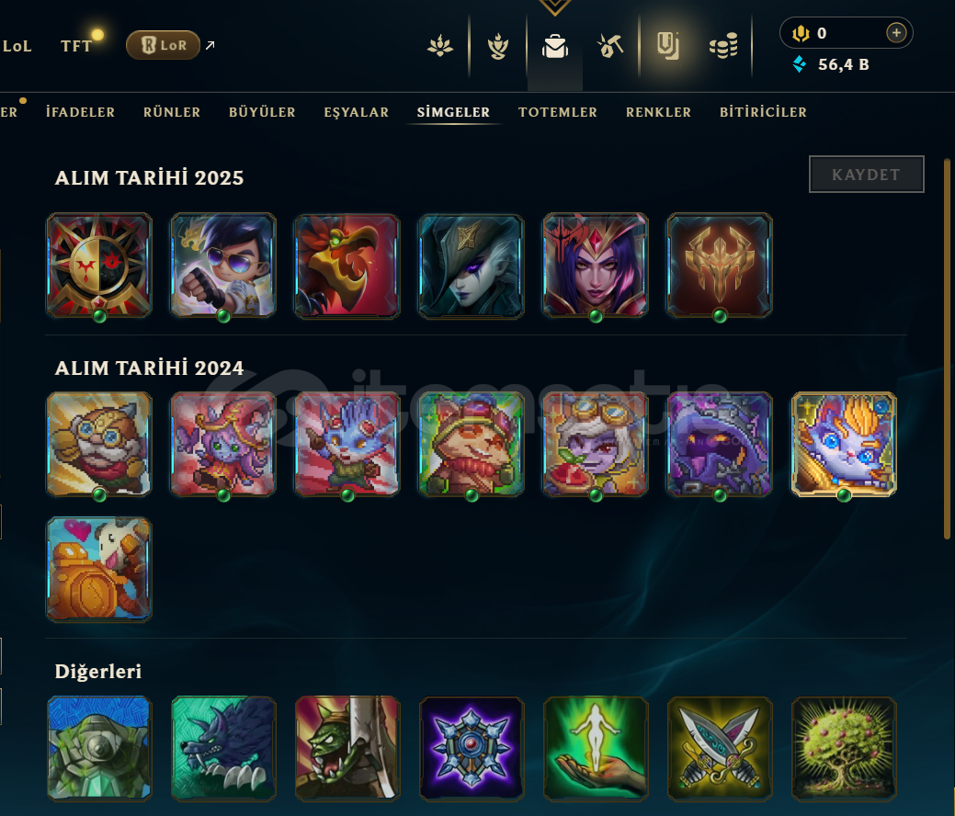Select the pixel Poro with coin icon
The image size is (955, 816).
(99, 569)
